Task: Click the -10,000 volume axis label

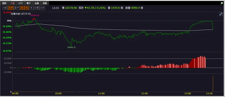Action: click(x=8, y=72)
